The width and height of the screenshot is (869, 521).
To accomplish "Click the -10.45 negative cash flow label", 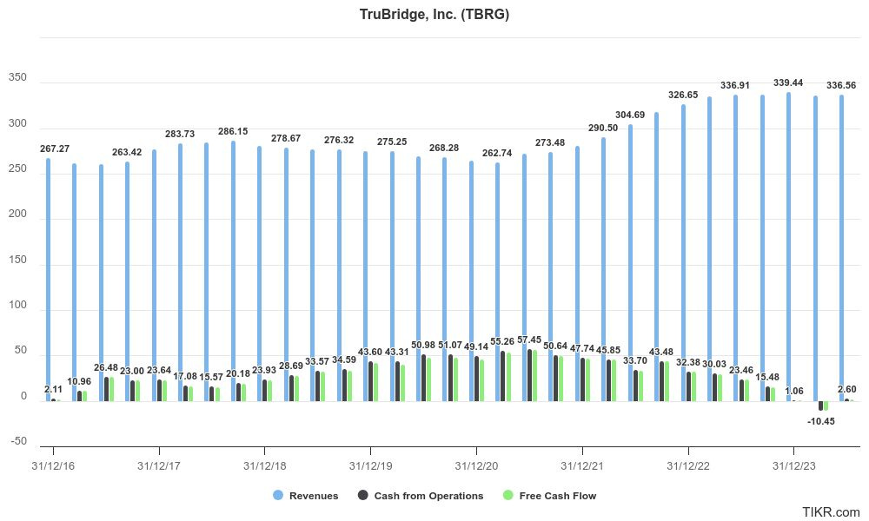I will (x=821, y=421).
